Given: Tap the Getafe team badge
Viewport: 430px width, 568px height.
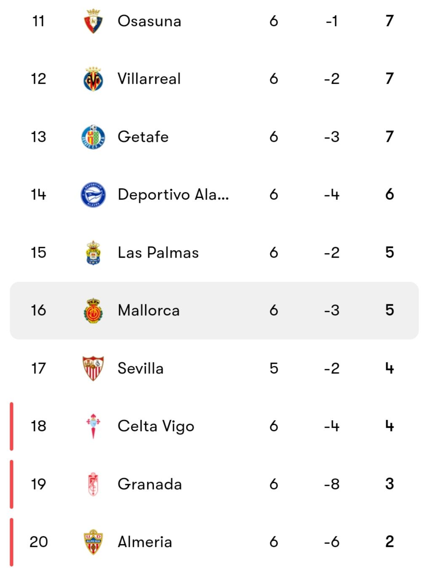Looking at the screenshot, I should coord(93,137).
